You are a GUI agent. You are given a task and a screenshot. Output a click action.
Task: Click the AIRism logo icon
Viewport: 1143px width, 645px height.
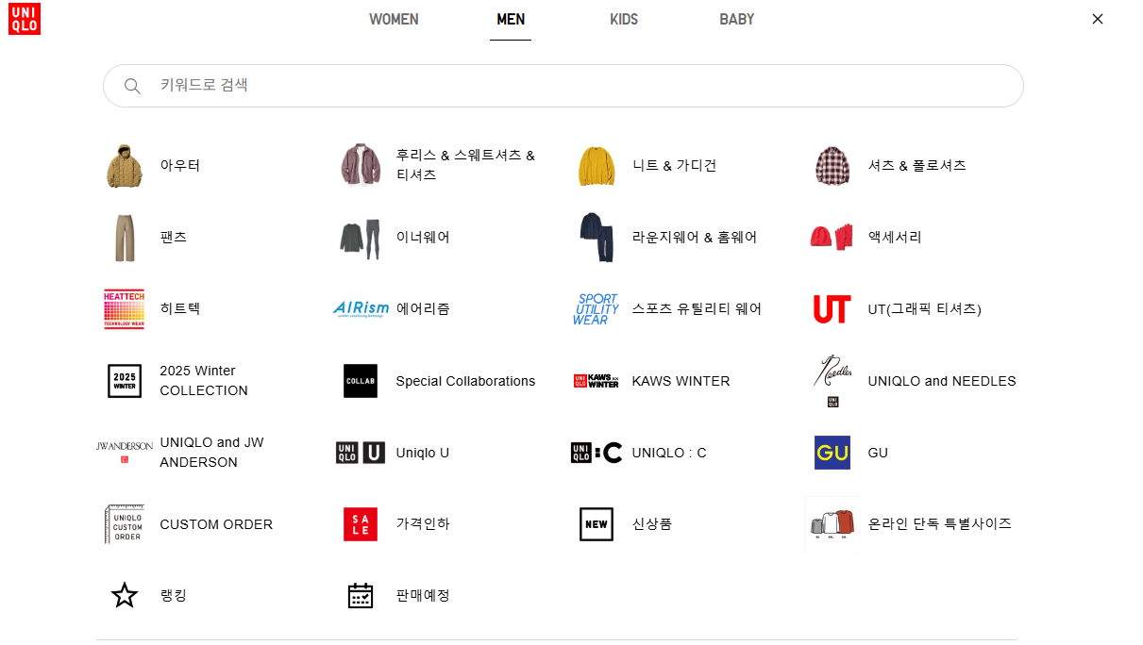point(361,309)
